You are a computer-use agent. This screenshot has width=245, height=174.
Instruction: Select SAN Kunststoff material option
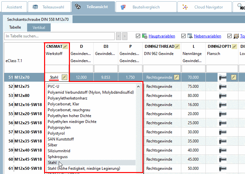coord(91,139)
